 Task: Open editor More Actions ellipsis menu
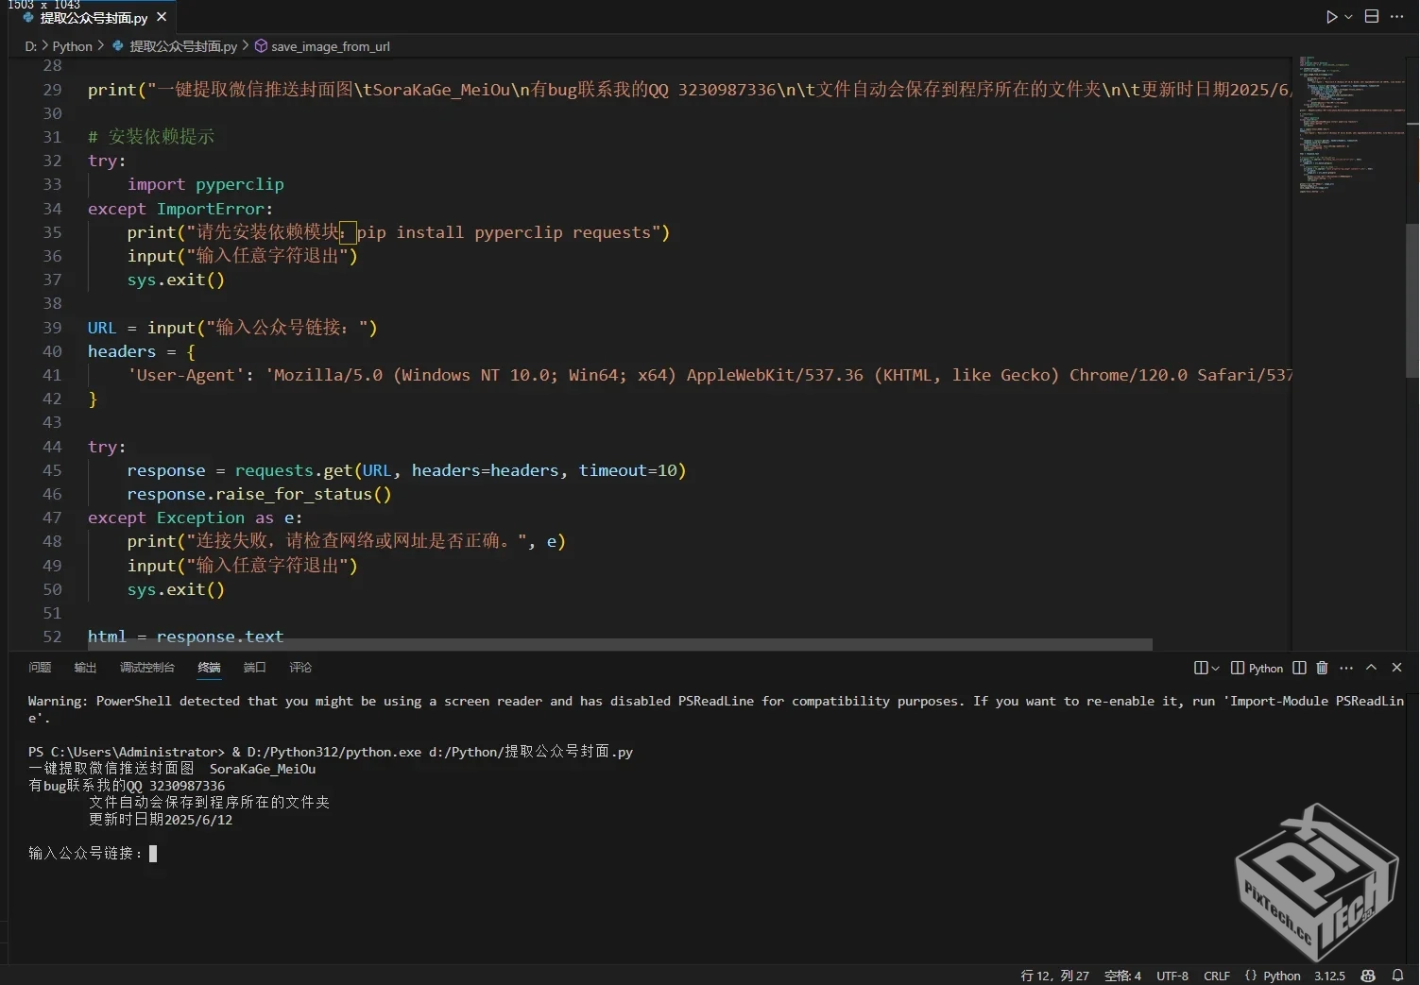click(x=1397, y=17)
